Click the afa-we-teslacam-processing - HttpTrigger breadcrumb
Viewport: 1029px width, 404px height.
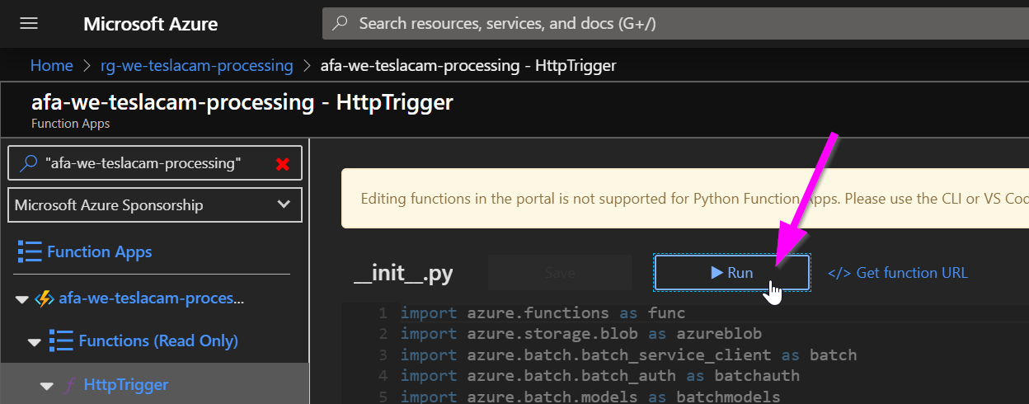[x=468, y=65]
